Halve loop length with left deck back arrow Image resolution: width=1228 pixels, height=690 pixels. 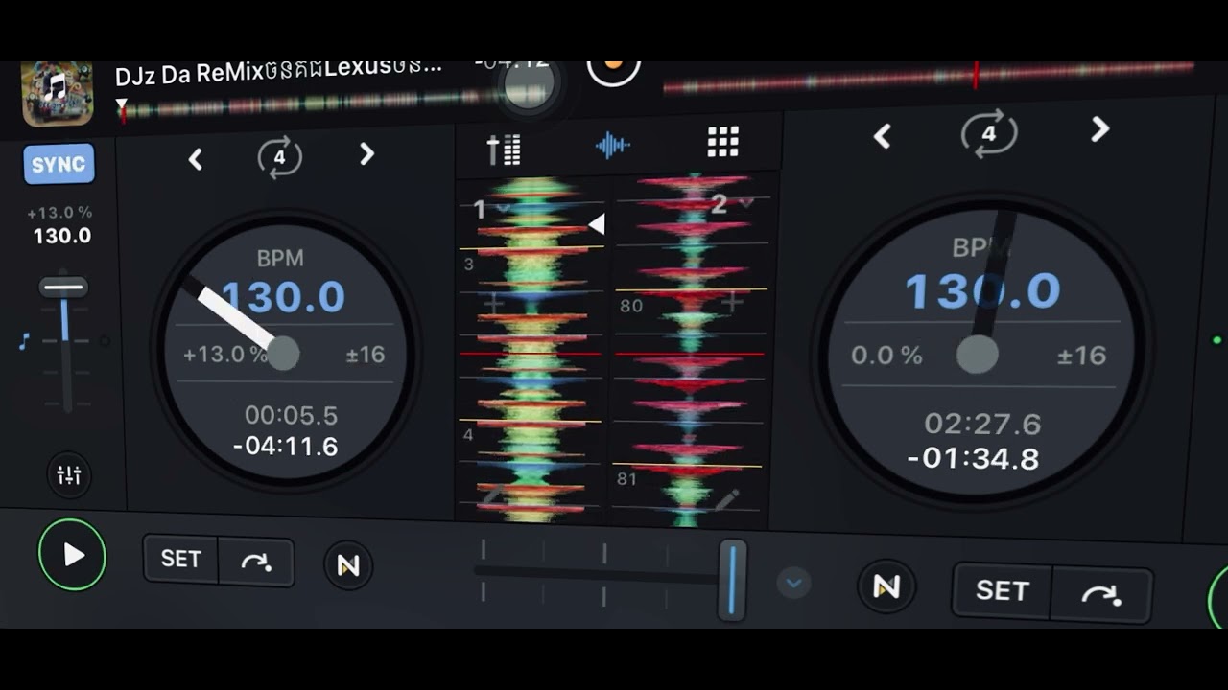point(195,159)
